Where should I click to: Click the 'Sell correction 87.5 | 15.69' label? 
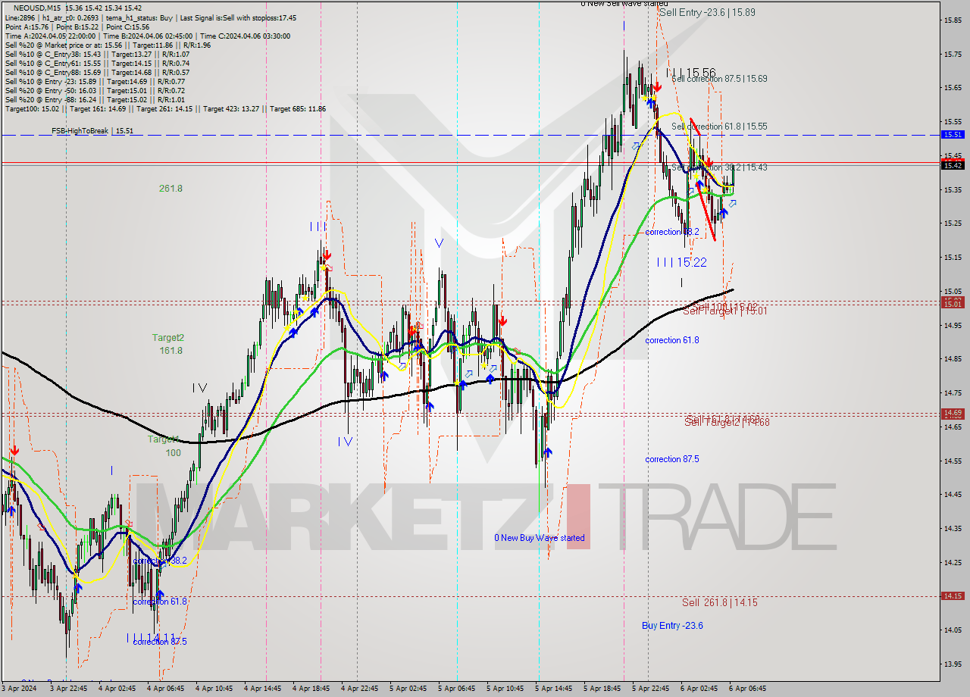tap(719, 78)
